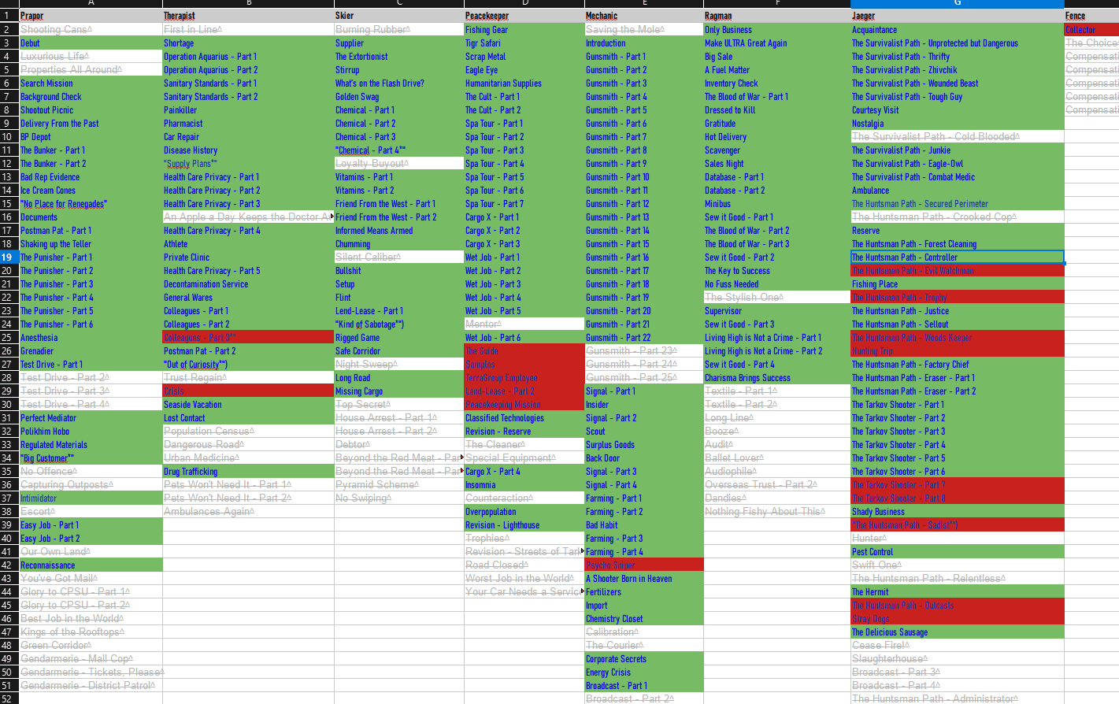Click the Pharmacist cell
Screen dimensions: 1119x704
pyautogui.click(x=248, y=124)
